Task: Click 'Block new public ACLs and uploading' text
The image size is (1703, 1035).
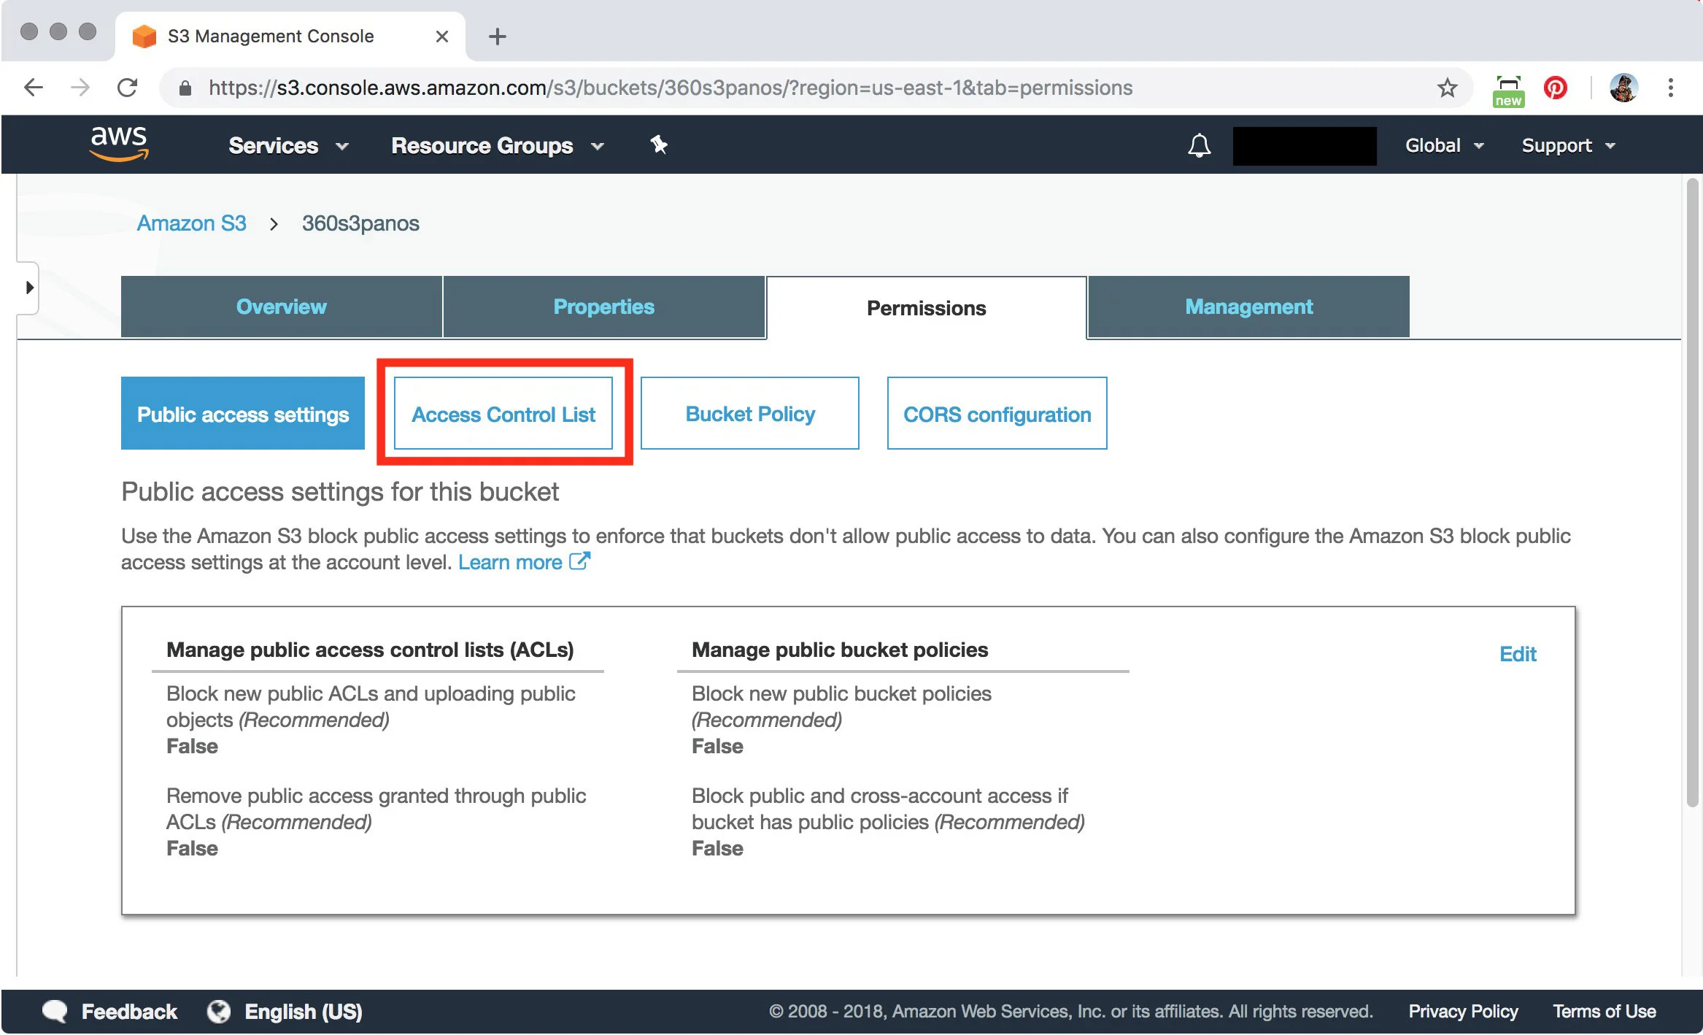Action: click(x=371, y=707)
